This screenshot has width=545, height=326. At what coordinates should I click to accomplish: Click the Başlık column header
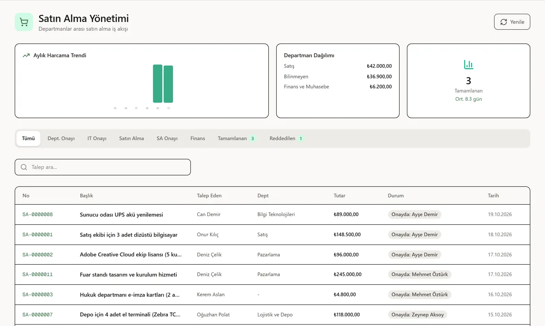click(86, 196)
